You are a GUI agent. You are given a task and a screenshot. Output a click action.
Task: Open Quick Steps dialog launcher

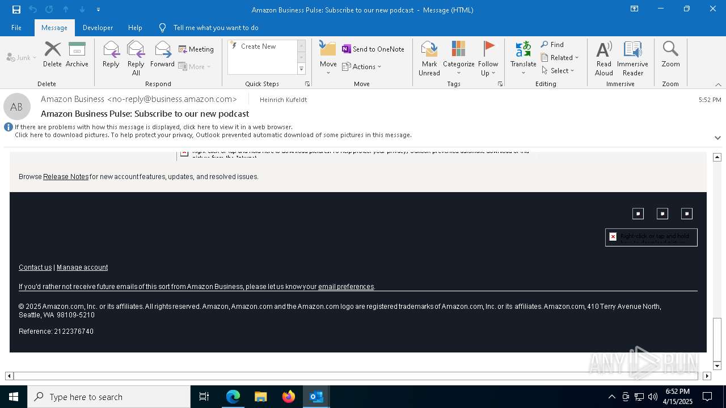(307, 84)
